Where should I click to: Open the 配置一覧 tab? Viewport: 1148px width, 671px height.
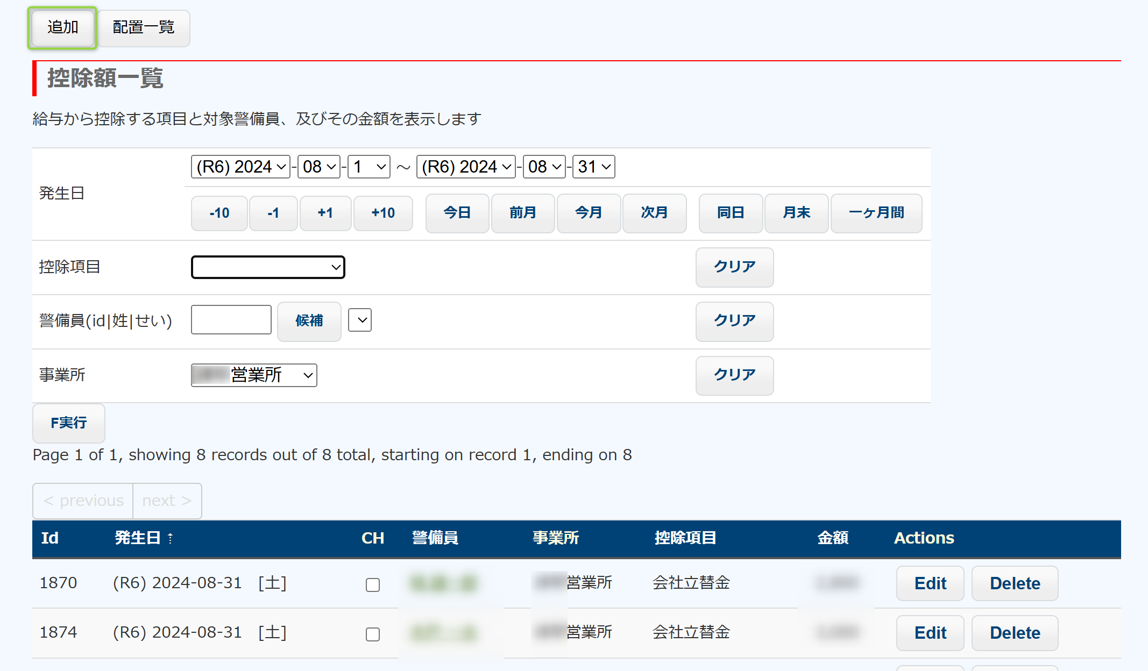[144, 27]
